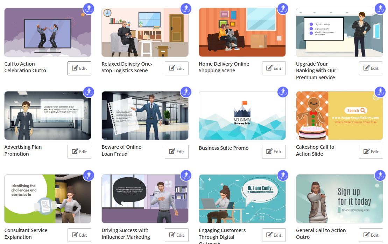Viewport: 388px width, 244px height.
Task: Click Edit on General Call to Action Outro
Action: [x=371, y=235]
